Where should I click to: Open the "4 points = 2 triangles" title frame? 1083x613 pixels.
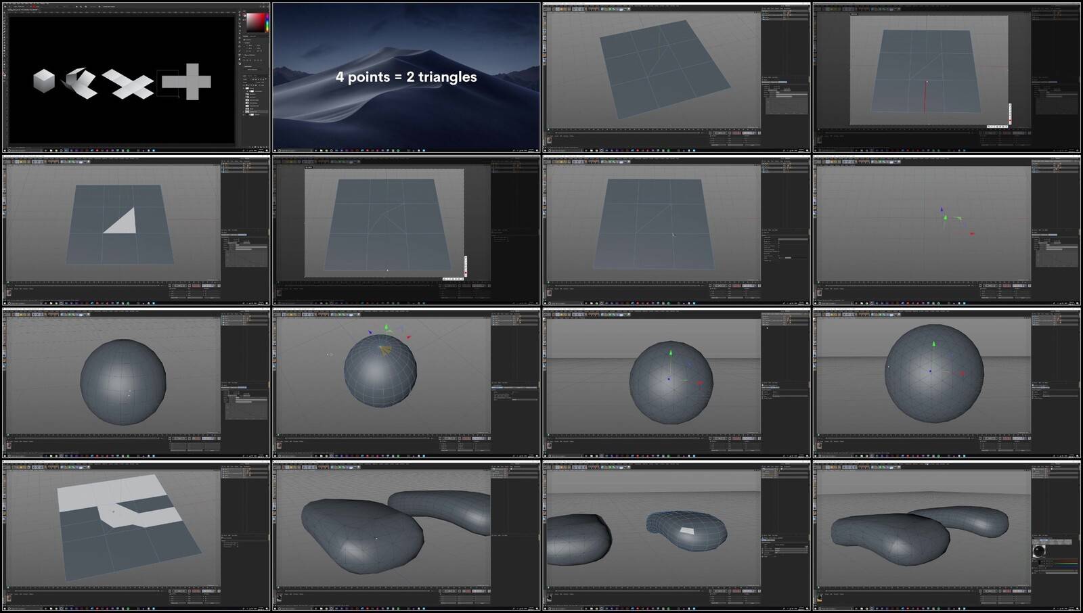tap(406, 77)
